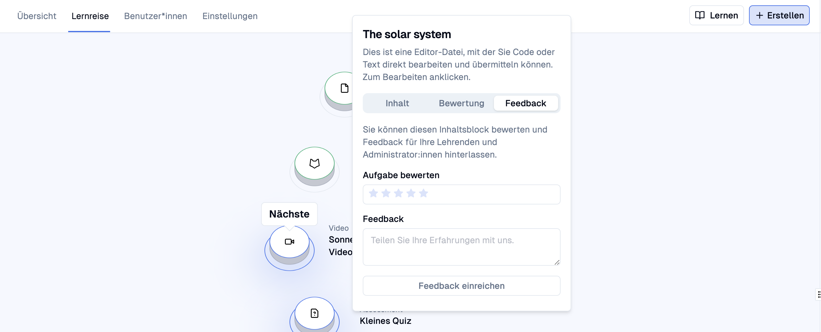Switch to the Inhalt tab
The height and width of the screenshot is (332, 821).
pos(397,103)
